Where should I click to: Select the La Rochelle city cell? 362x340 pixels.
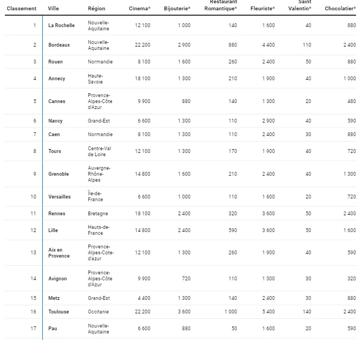61,25
